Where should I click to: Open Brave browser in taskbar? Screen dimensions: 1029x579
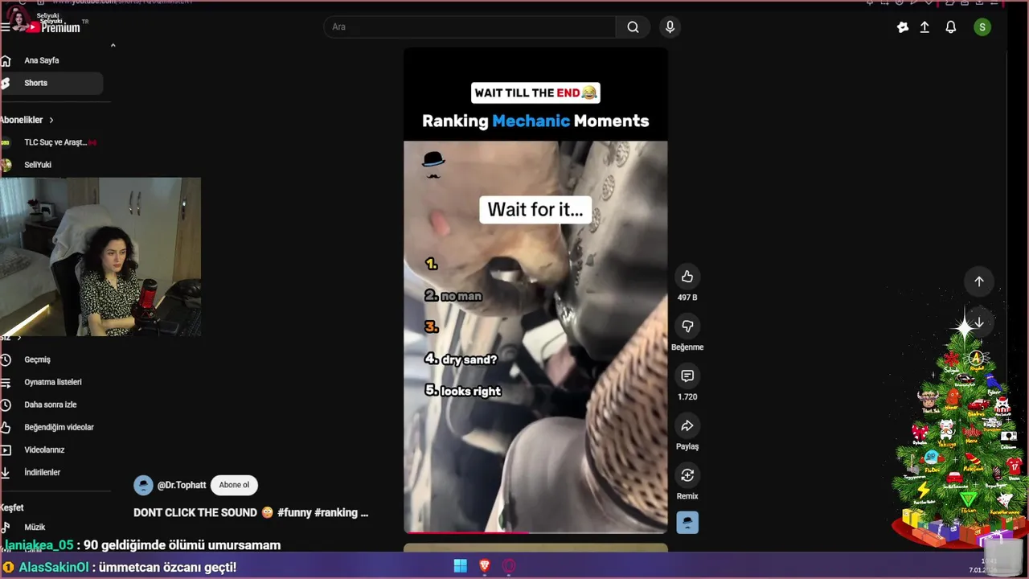tap(485, 566)
